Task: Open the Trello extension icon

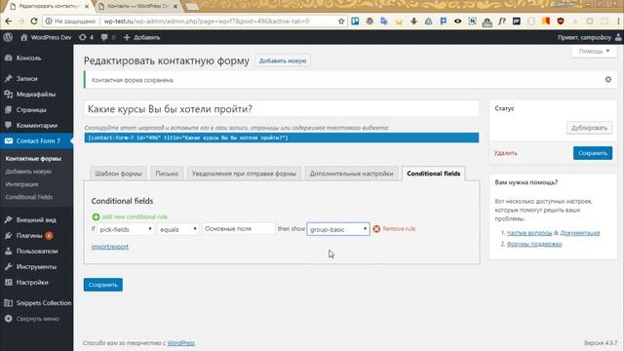Action: (x=355, y=21)
